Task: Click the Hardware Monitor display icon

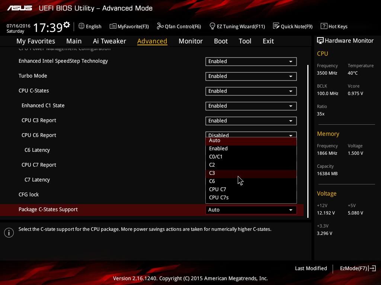Action: pyautogui.click(x=320, y=40)
